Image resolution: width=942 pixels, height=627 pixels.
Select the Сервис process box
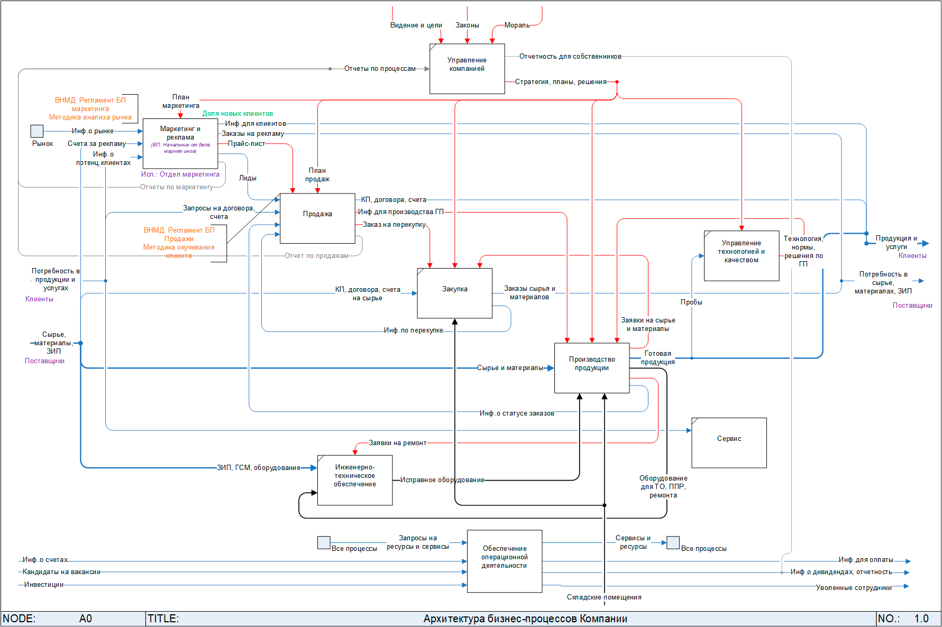[x=729, y=442]
